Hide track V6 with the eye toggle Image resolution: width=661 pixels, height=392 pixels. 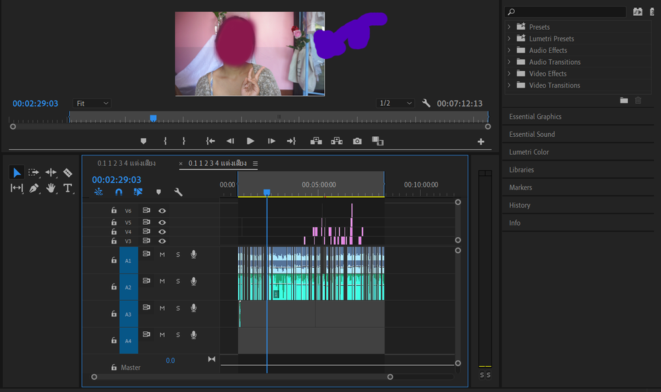162,210
